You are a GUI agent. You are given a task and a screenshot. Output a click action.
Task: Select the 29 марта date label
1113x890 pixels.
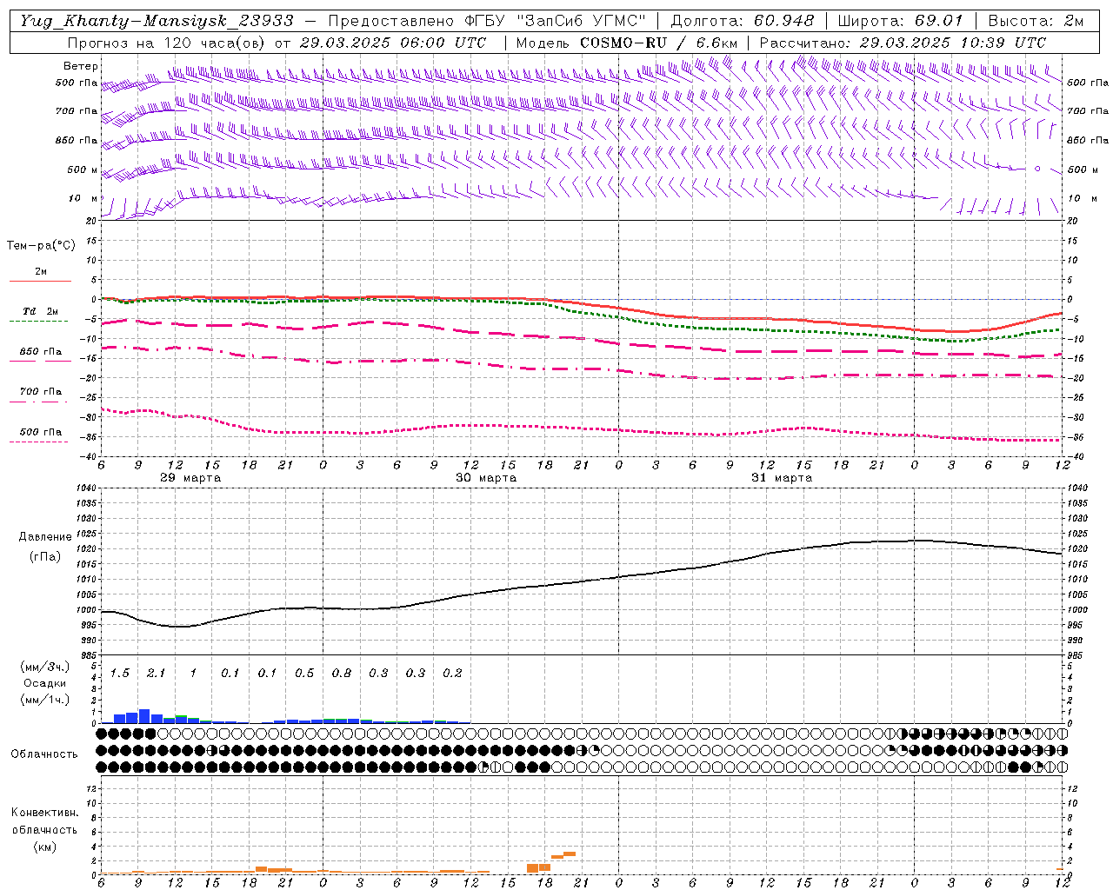(190, 478)
